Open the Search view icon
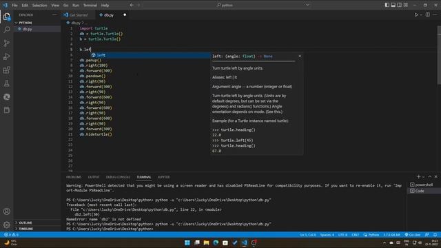The width and height of the screenshot is (441, 248). pyautogui.click(x=7, y=30)
